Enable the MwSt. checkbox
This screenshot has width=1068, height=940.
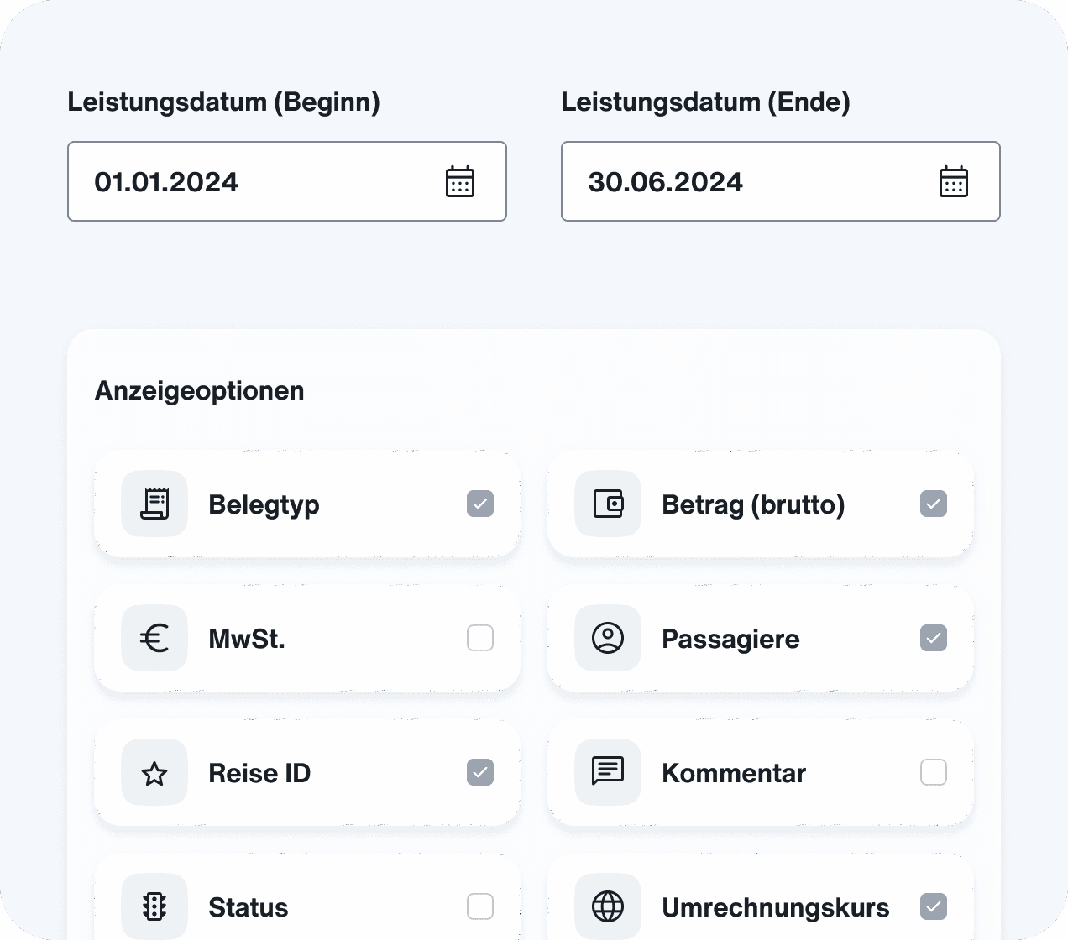pyautogui.click(x=480, y=638)
